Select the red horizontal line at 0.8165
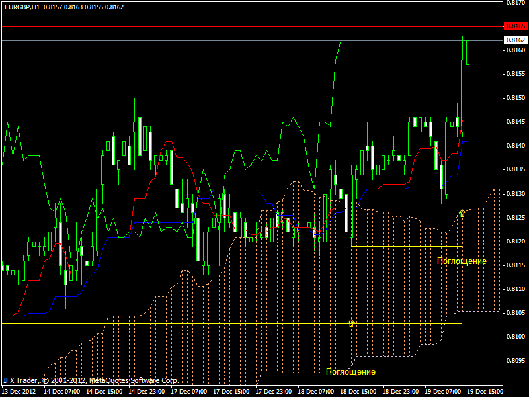Viewport: 529px width, 397px height. click(x=251, y=26)
